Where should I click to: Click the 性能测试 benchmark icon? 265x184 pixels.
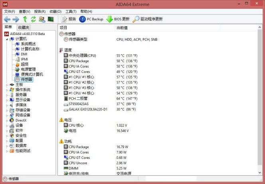12,151
